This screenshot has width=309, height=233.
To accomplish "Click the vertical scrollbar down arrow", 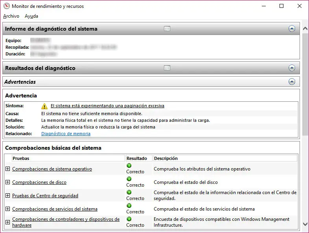I will coord(305,224).
